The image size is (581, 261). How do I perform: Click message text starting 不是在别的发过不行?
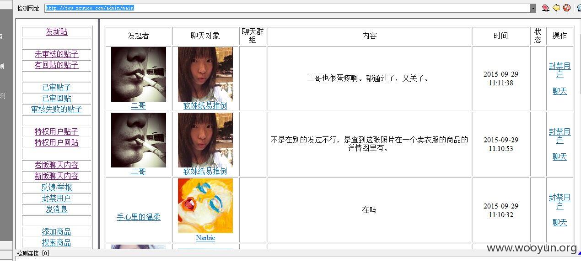point(369,144)
